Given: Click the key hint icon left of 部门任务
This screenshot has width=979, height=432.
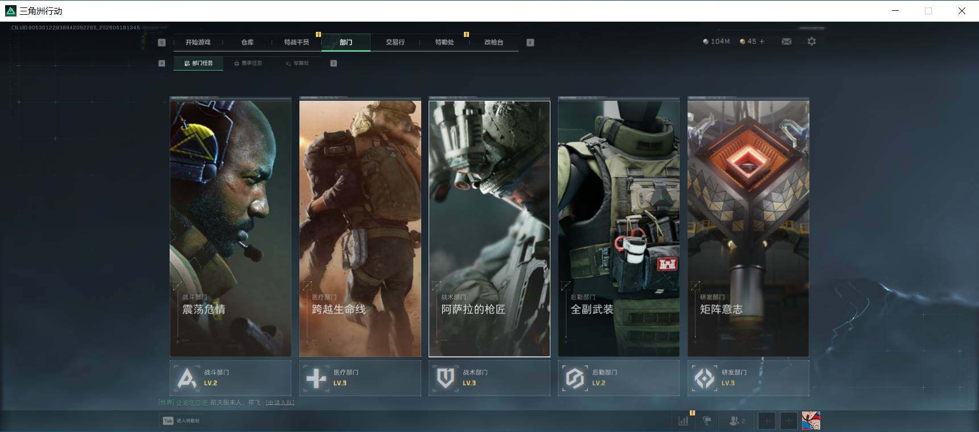Looking at the screenshot, I should pyautogui.click(x=162, y=63).
